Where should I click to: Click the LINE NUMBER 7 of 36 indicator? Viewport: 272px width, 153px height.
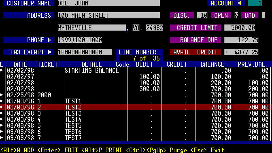click(139, 55)
